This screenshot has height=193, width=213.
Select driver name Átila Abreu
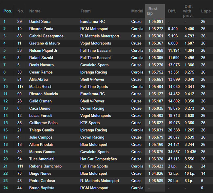pyautogui.click(x=38, y=79)
